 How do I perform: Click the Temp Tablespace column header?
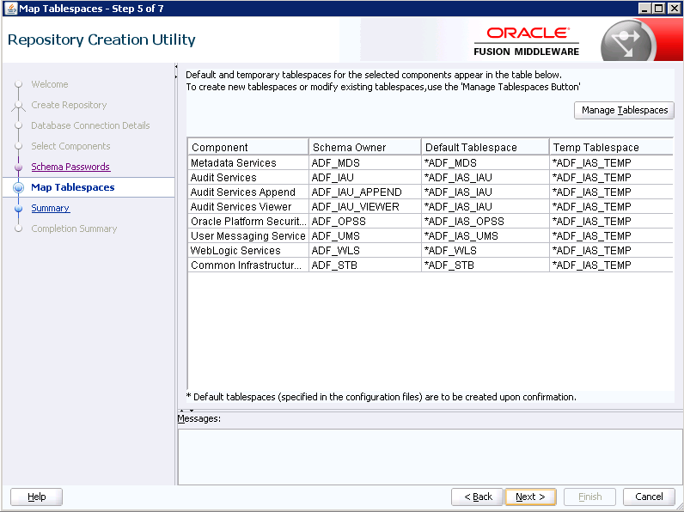tap(611, 147)
